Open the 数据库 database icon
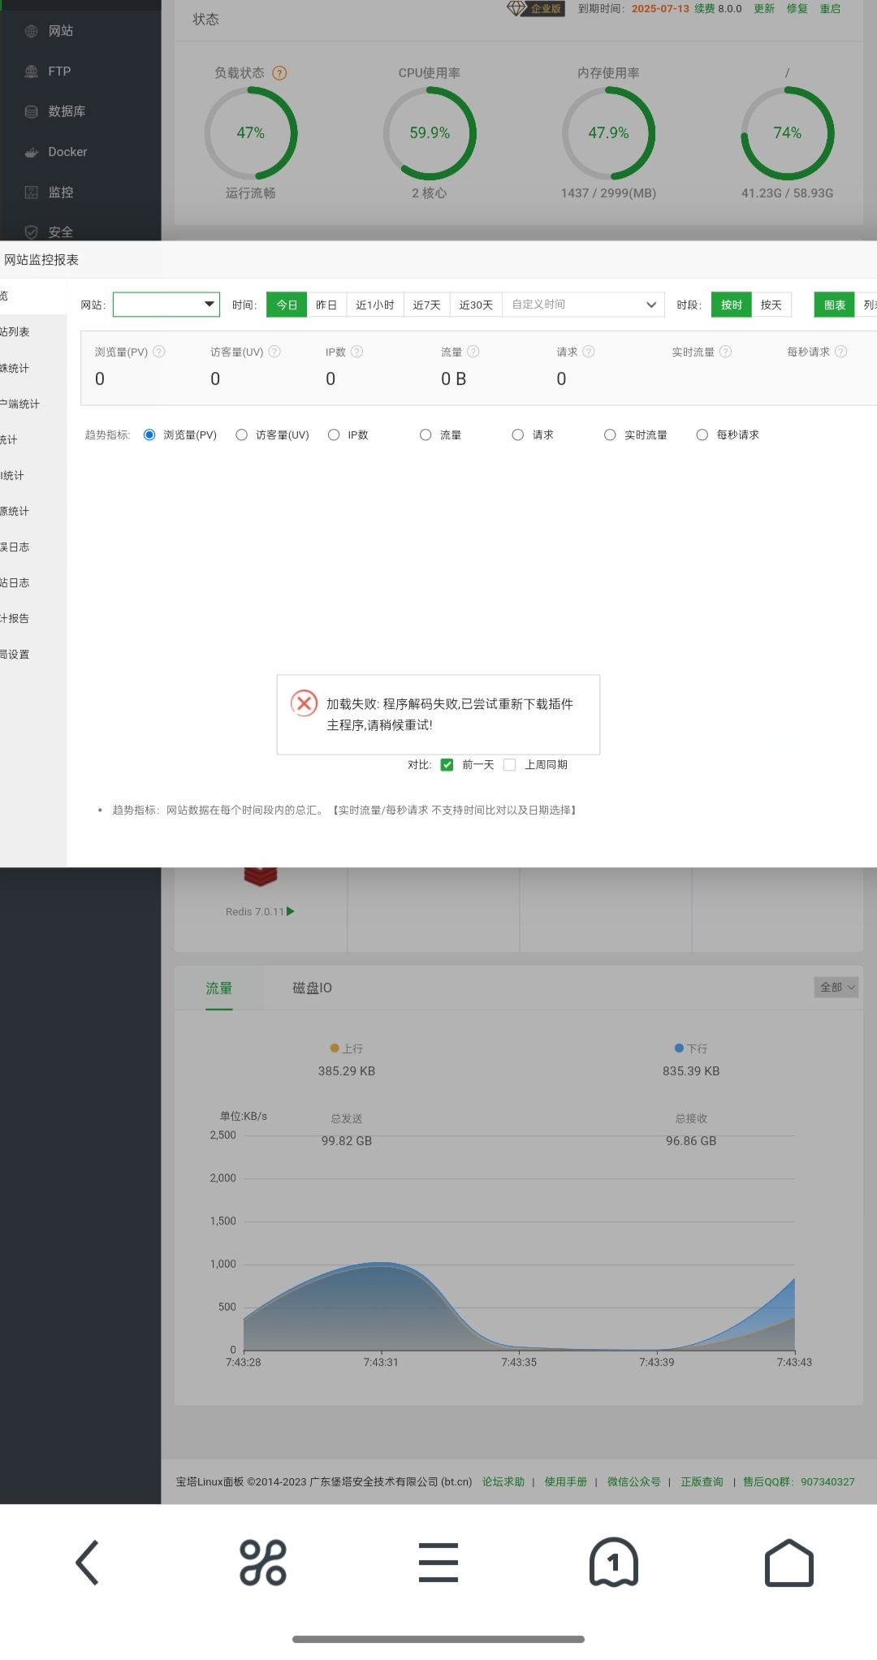This screenshot has width=877, height=1660. tap(32, 111)
